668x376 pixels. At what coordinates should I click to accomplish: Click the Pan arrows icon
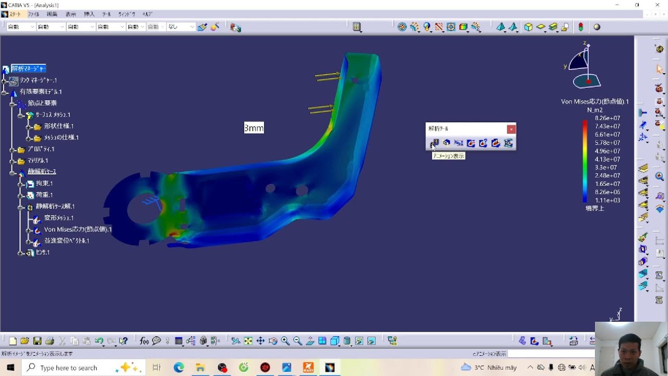click(x=260, y=341)
